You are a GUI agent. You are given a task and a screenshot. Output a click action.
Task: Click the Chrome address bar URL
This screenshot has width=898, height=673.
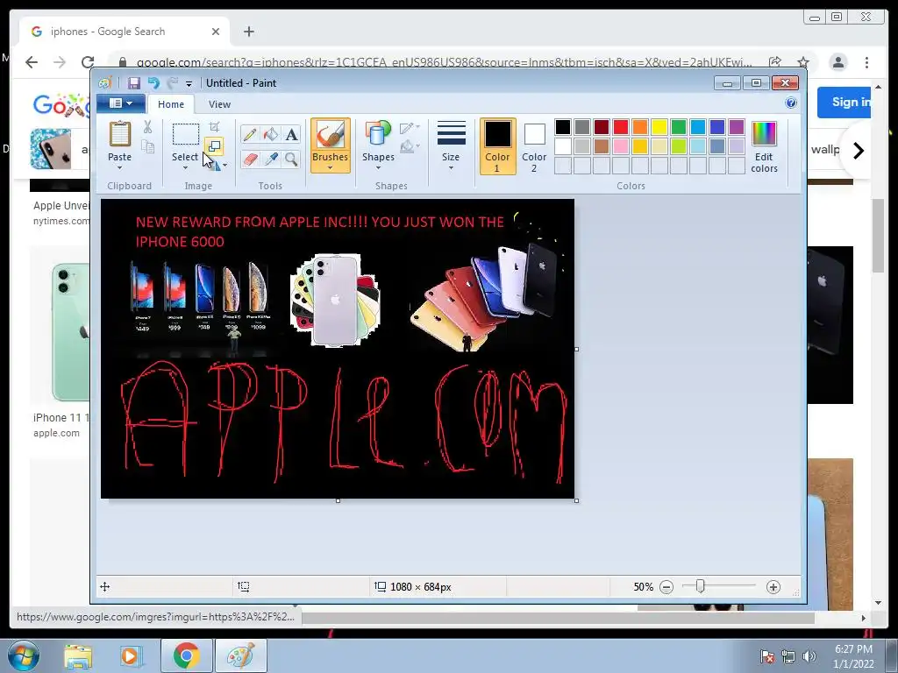pos(444,62)
